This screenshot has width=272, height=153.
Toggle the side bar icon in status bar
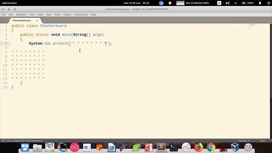point(3,141)
